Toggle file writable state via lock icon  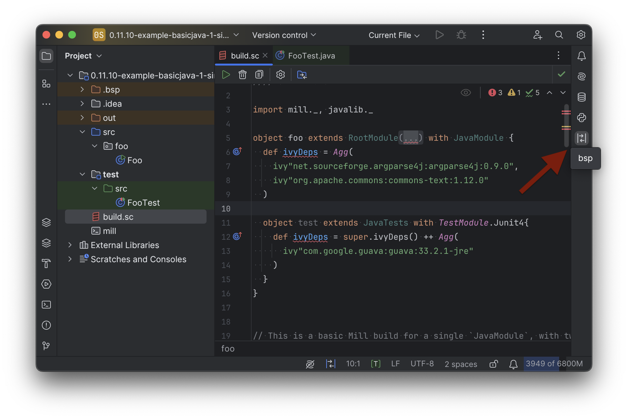point(494,364)
